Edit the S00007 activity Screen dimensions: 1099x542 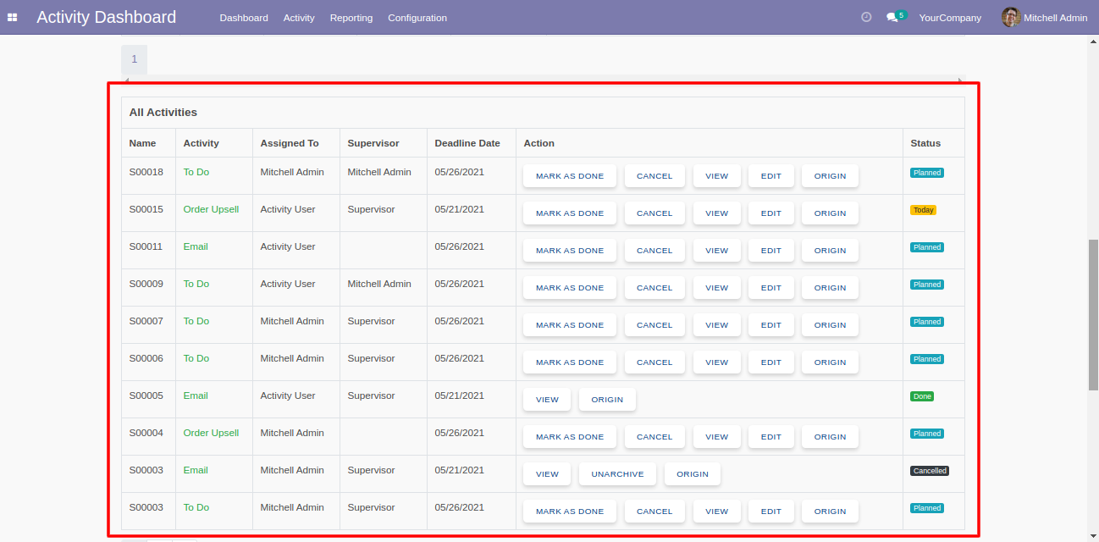point(771,325)
